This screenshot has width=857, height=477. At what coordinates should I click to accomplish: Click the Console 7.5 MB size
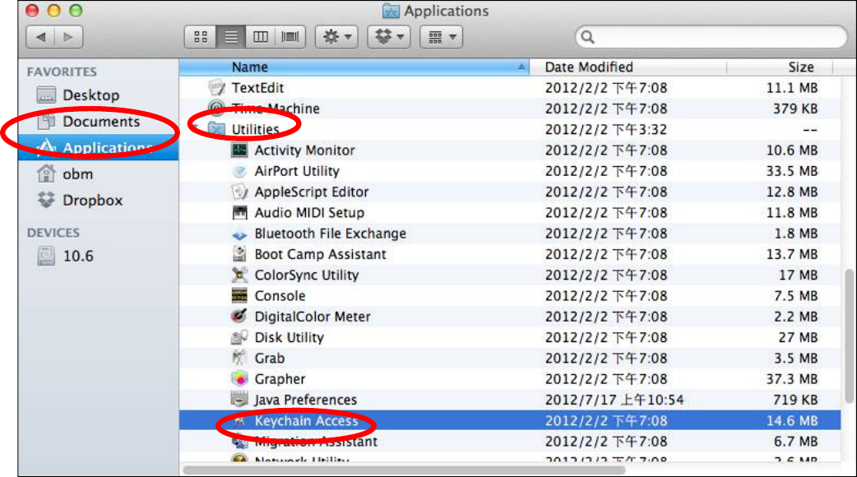click(x=795, y=296)
